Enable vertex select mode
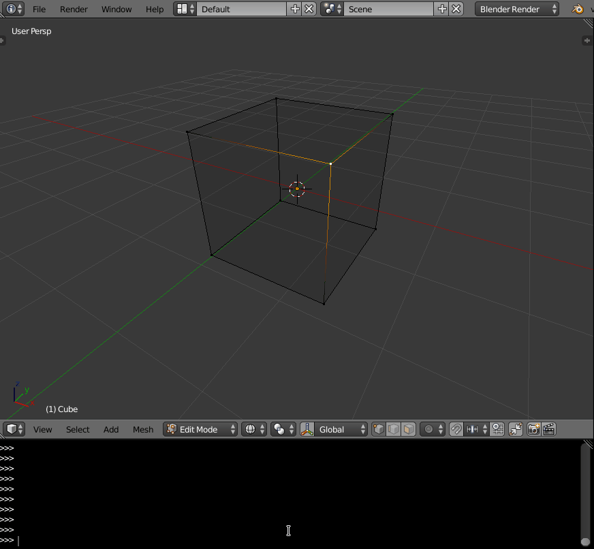 tap(379, 429)
